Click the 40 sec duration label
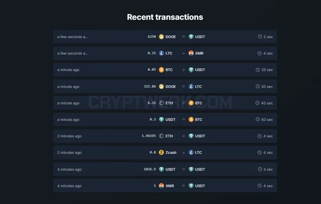 [267, 103]
